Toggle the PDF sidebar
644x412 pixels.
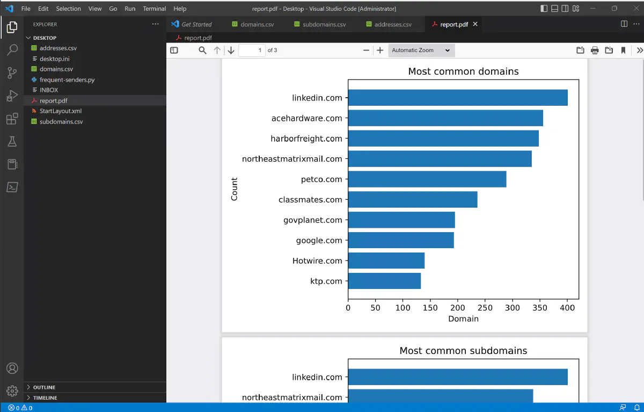(174, 50)
